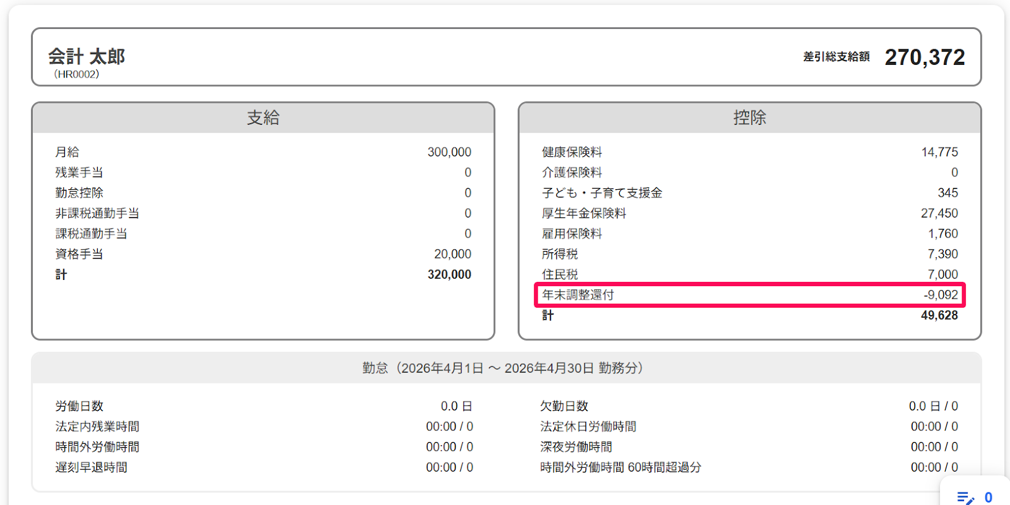
Task: Click the edit-list icon beside 0
Action: click(x=966, y=497)
